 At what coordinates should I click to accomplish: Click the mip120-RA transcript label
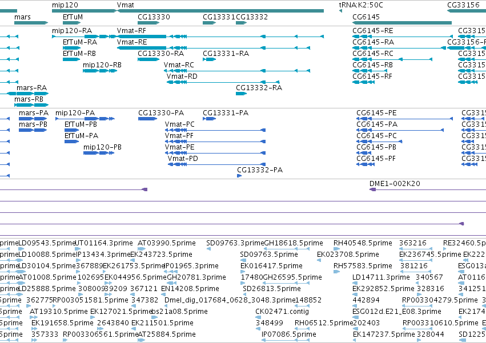(x=72, y=31)
